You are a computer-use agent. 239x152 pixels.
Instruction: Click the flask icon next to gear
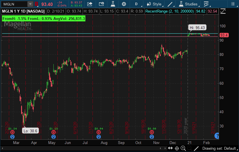pyautogui.click(x=113, y=4)
